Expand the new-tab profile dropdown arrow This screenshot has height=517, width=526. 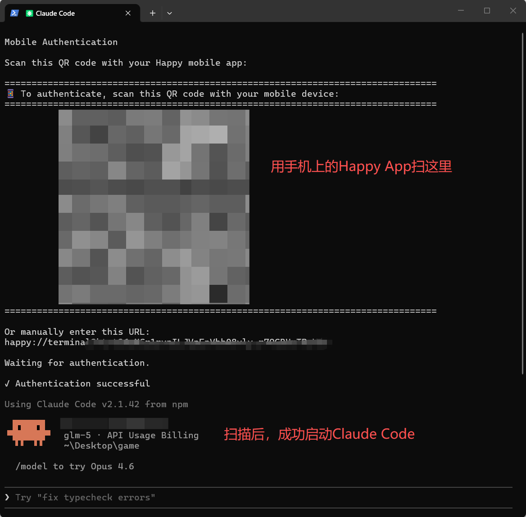pos(169,13)
